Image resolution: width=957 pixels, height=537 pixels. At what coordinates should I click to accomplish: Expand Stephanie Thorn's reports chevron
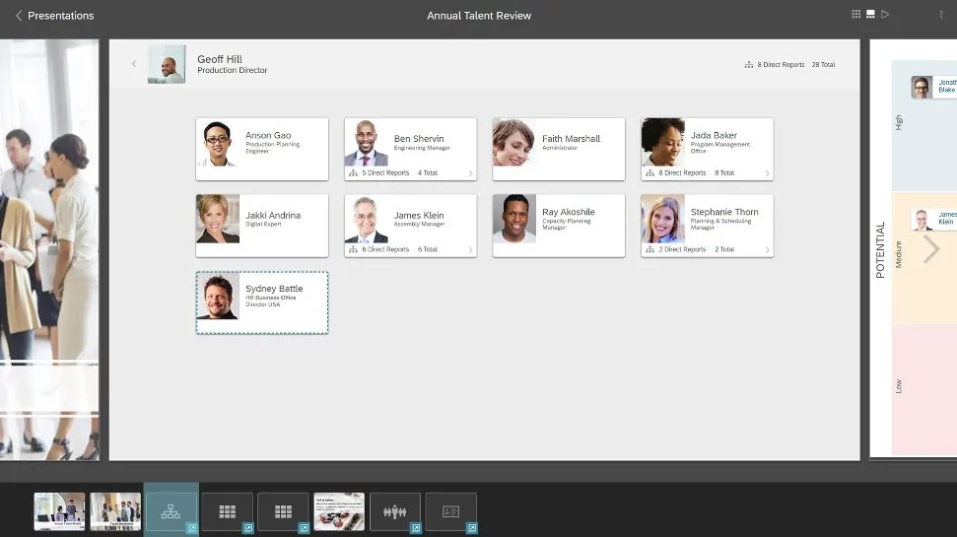(x=767, y=249)
